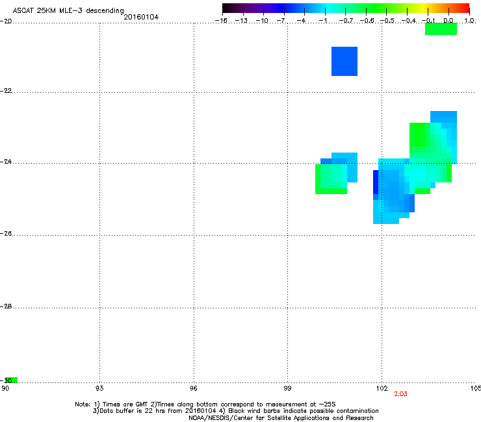Click the color bar label '-0.4'
Viewport: 481px width, 422px height.
tap(409, 21)
